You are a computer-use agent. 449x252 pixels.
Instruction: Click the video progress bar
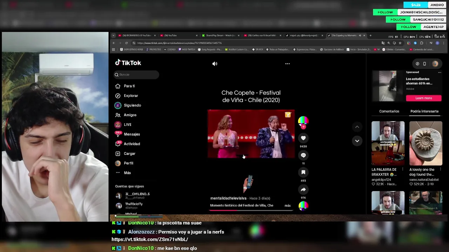click(x=251, y=210)
